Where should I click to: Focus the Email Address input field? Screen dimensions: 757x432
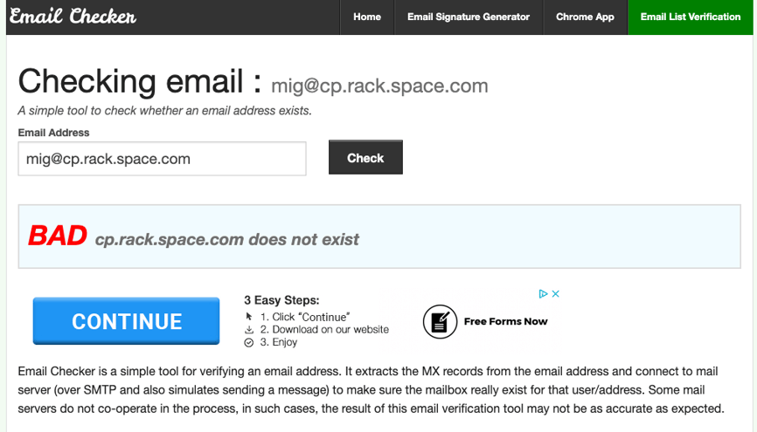[163, 159]
